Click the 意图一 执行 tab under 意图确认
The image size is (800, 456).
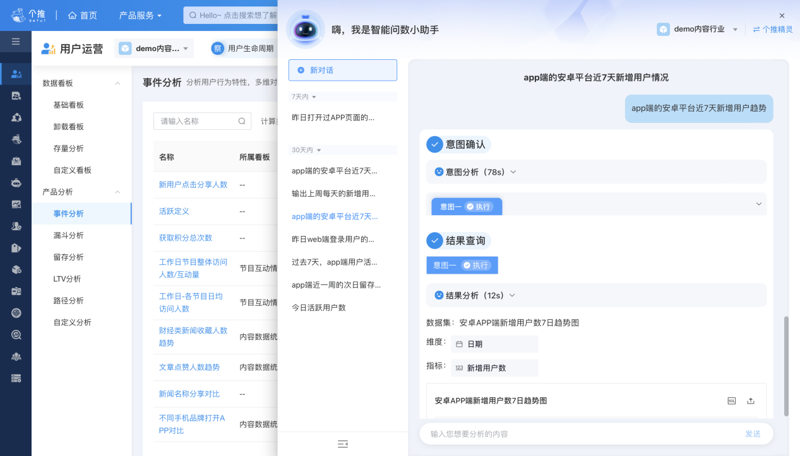467,206
